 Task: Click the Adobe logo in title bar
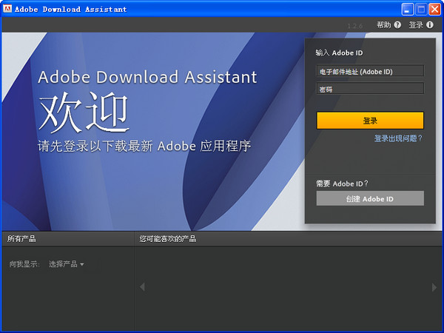pos(7,9)
